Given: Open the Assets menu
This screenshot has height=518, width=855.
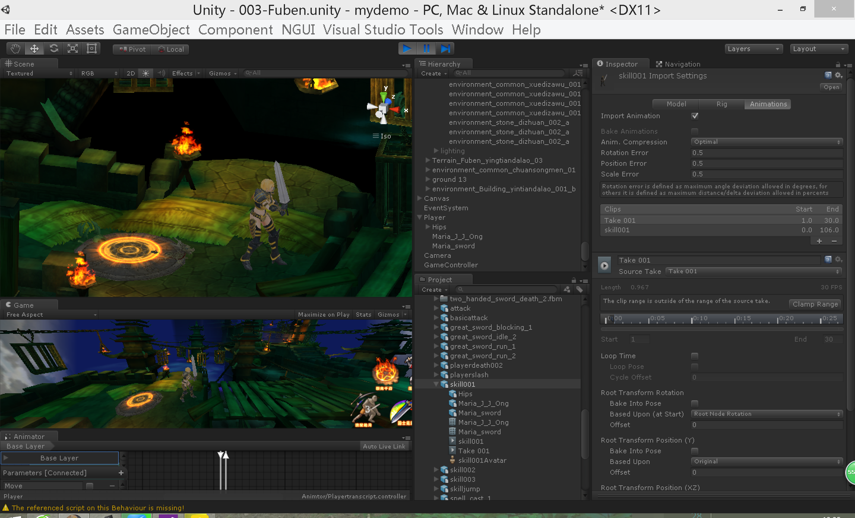Looking at the screenshot, I should pos(85,29).
